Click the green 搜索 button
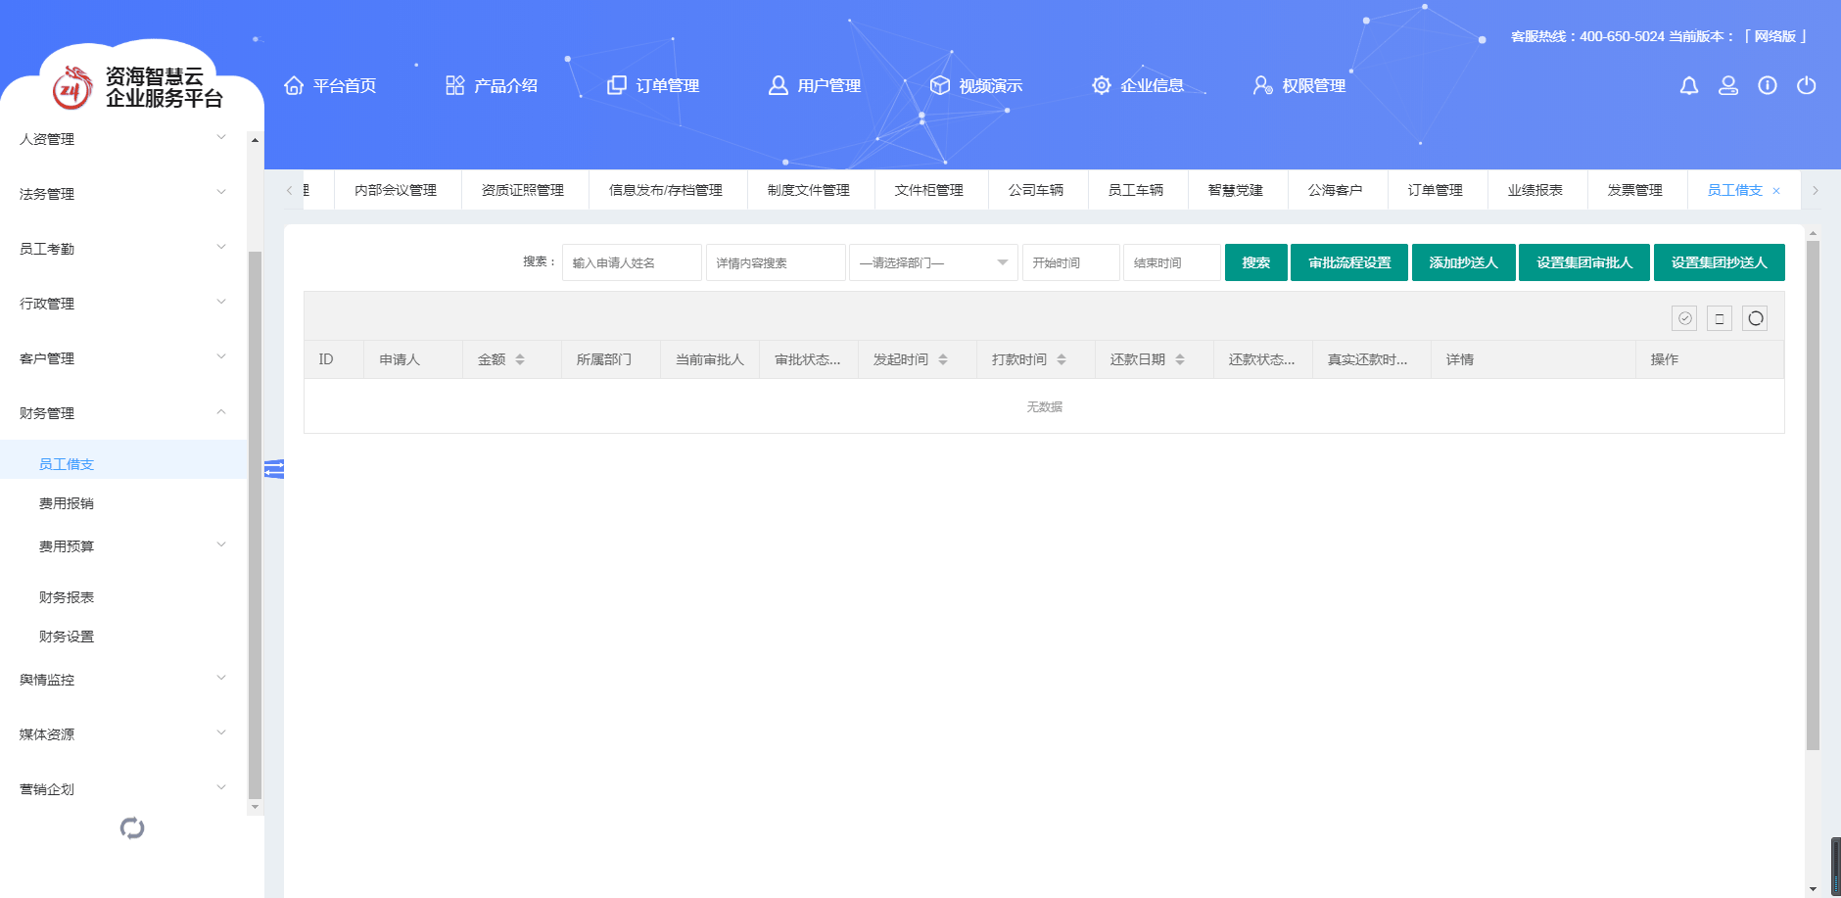Viewport: 1841px width, 898px height. 1255,262
